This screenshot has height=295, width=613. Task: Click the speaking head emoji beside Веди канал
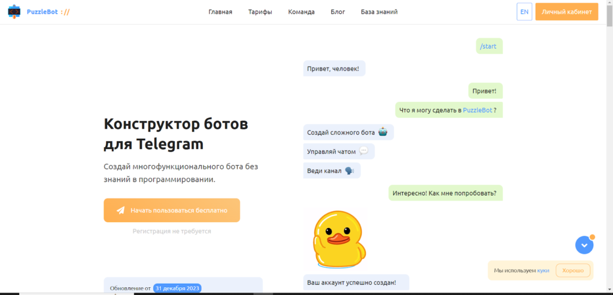click(x=350, y=171)
